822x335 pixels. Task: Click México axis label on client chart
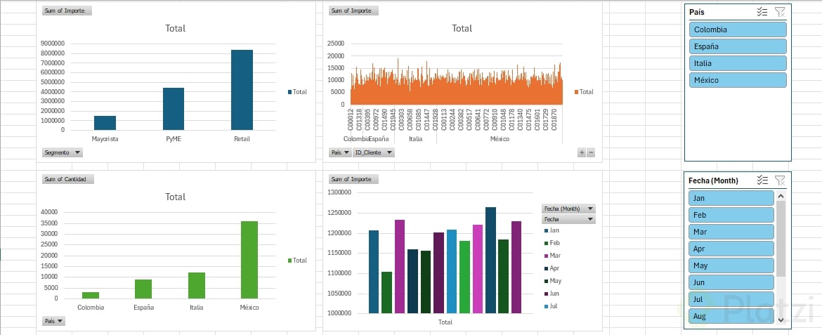500,139
